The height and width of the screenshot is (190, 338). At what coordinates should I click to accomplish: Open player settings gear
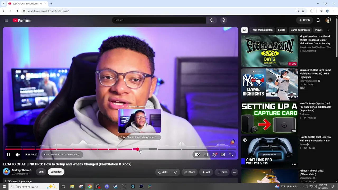point(214,155)
